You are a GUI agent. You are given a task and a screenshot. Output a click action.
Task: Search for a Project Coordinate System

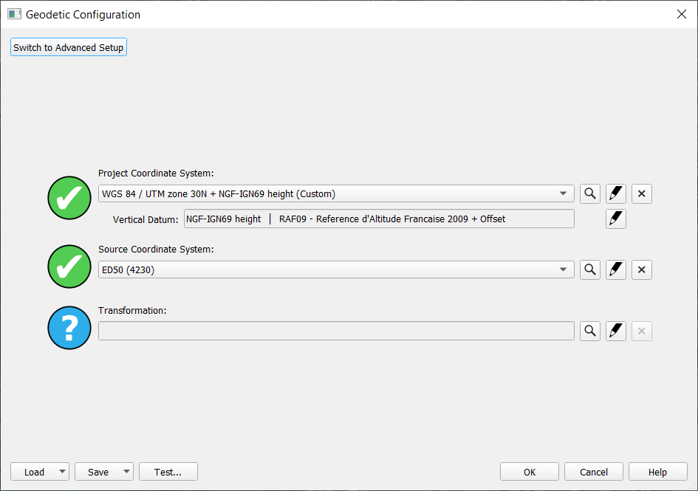589,194
